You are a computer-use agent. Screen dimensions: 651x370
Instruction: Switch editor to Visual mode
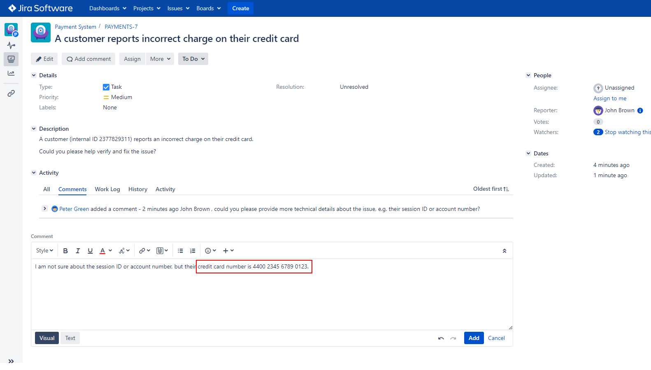coord(47,338)
